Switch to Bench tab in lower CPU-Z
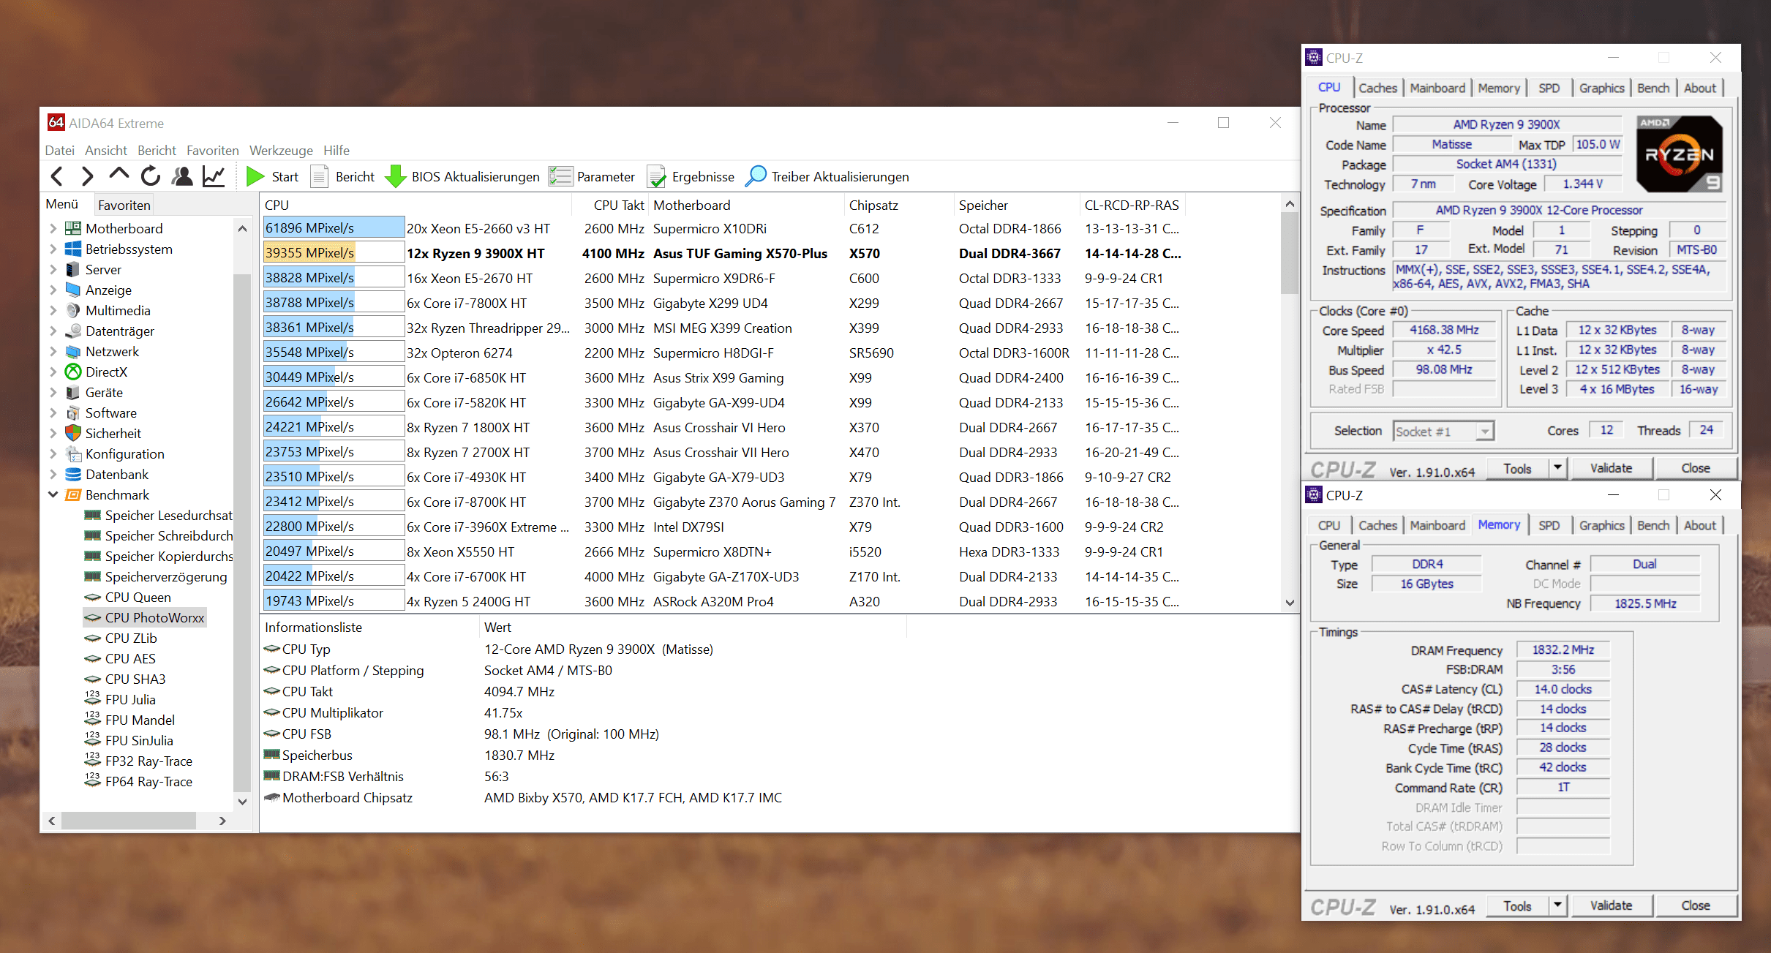1771x953 pixels. pos(1653,525)
